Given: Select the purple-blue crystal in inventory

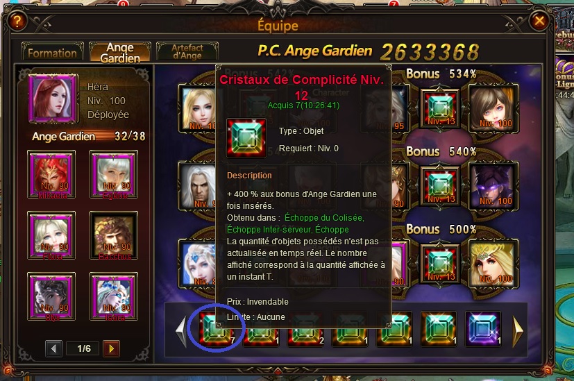Looking at the screenshot, I should click(x=483, y=329).
